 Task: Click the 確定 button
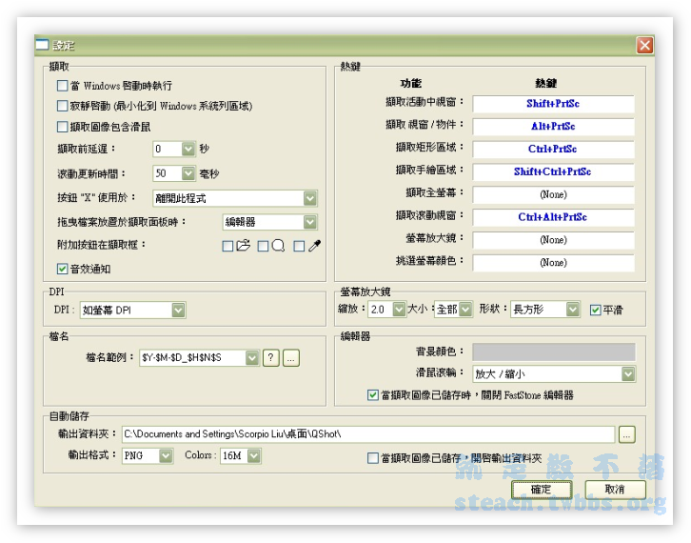(x=540, y=489)
